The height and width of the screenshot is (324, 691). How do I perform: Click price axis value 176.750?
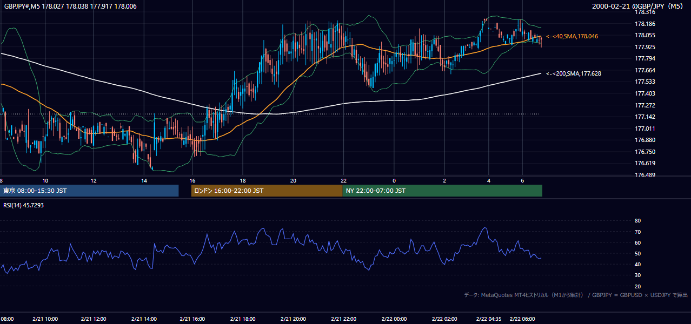click(645, 152)
